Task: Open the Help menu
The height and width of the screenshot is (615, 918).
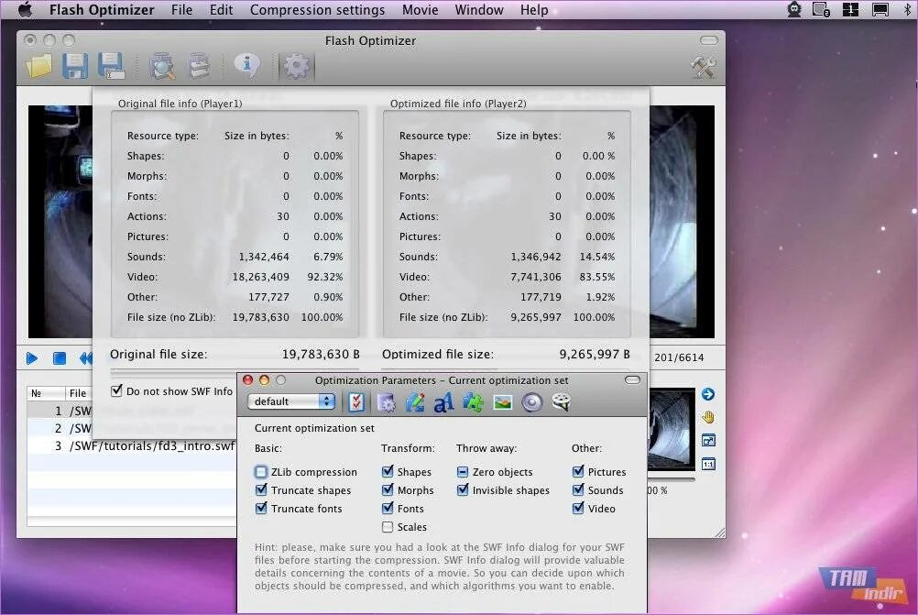Action: [534, 10]
